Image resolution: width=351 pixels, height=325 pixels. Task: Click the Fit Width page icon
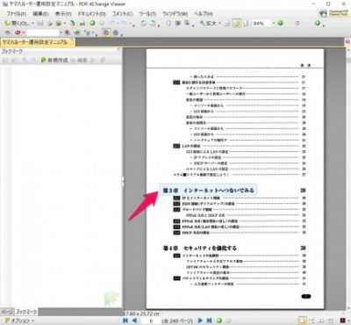click(246, 23)
